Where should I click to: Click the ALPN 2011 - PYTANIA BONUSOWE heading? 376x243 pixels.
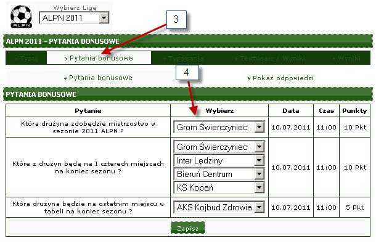point(63,41)
